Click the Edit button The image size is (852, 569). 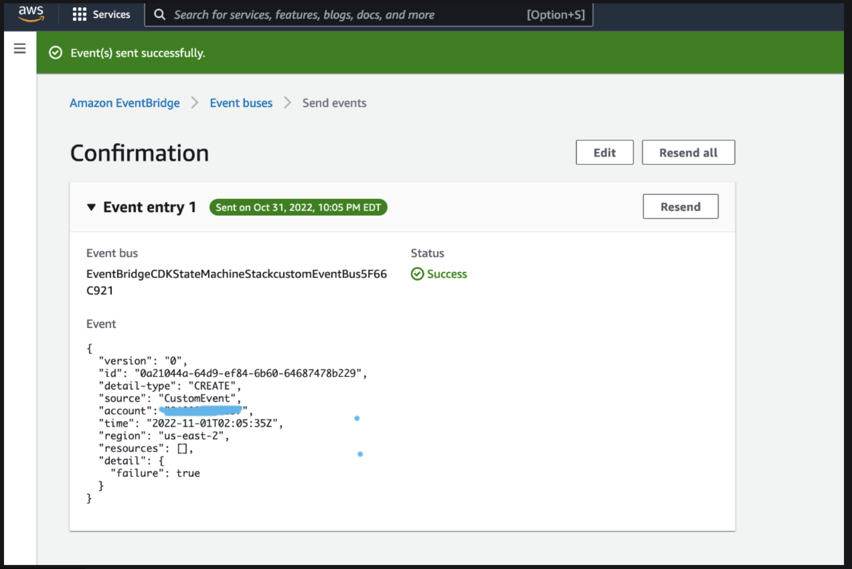tap(604, 152)
